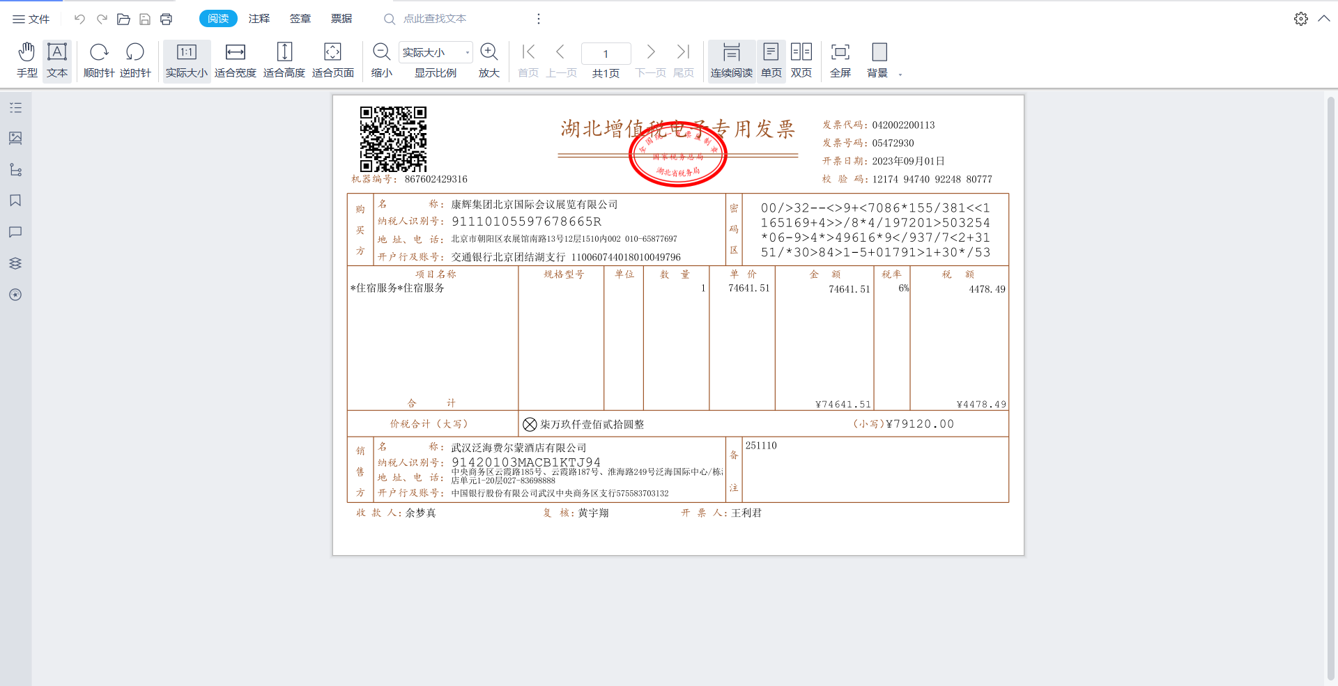The height and width of the screenshot is (686, 1338).
Task: Open the bookmark panel in left sidebar
Action: point(15,201)
